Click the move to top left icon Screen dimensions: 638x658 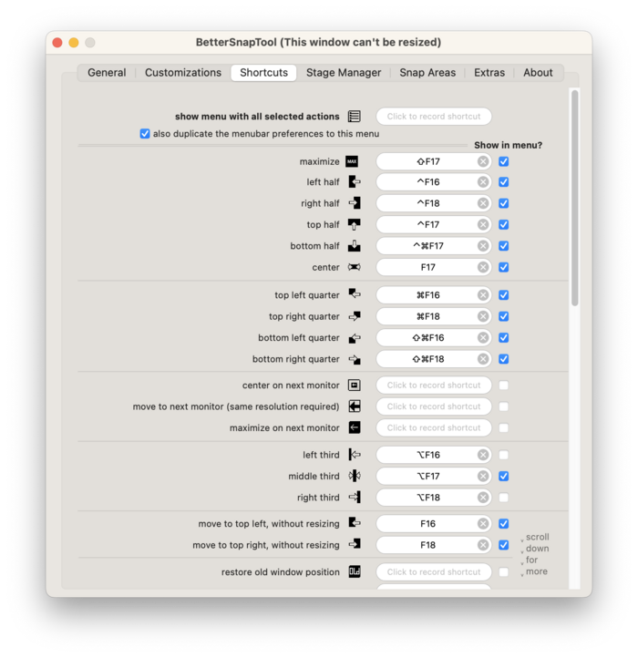pyautogui.click(x=355, y=523)
